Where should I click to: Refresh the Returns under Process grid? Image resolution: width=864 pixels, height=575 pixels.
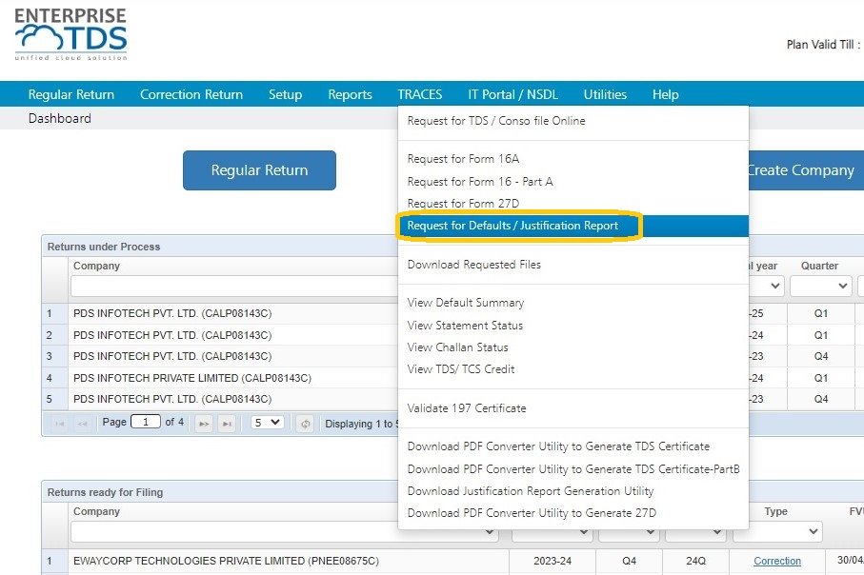[x=305, y=422]
